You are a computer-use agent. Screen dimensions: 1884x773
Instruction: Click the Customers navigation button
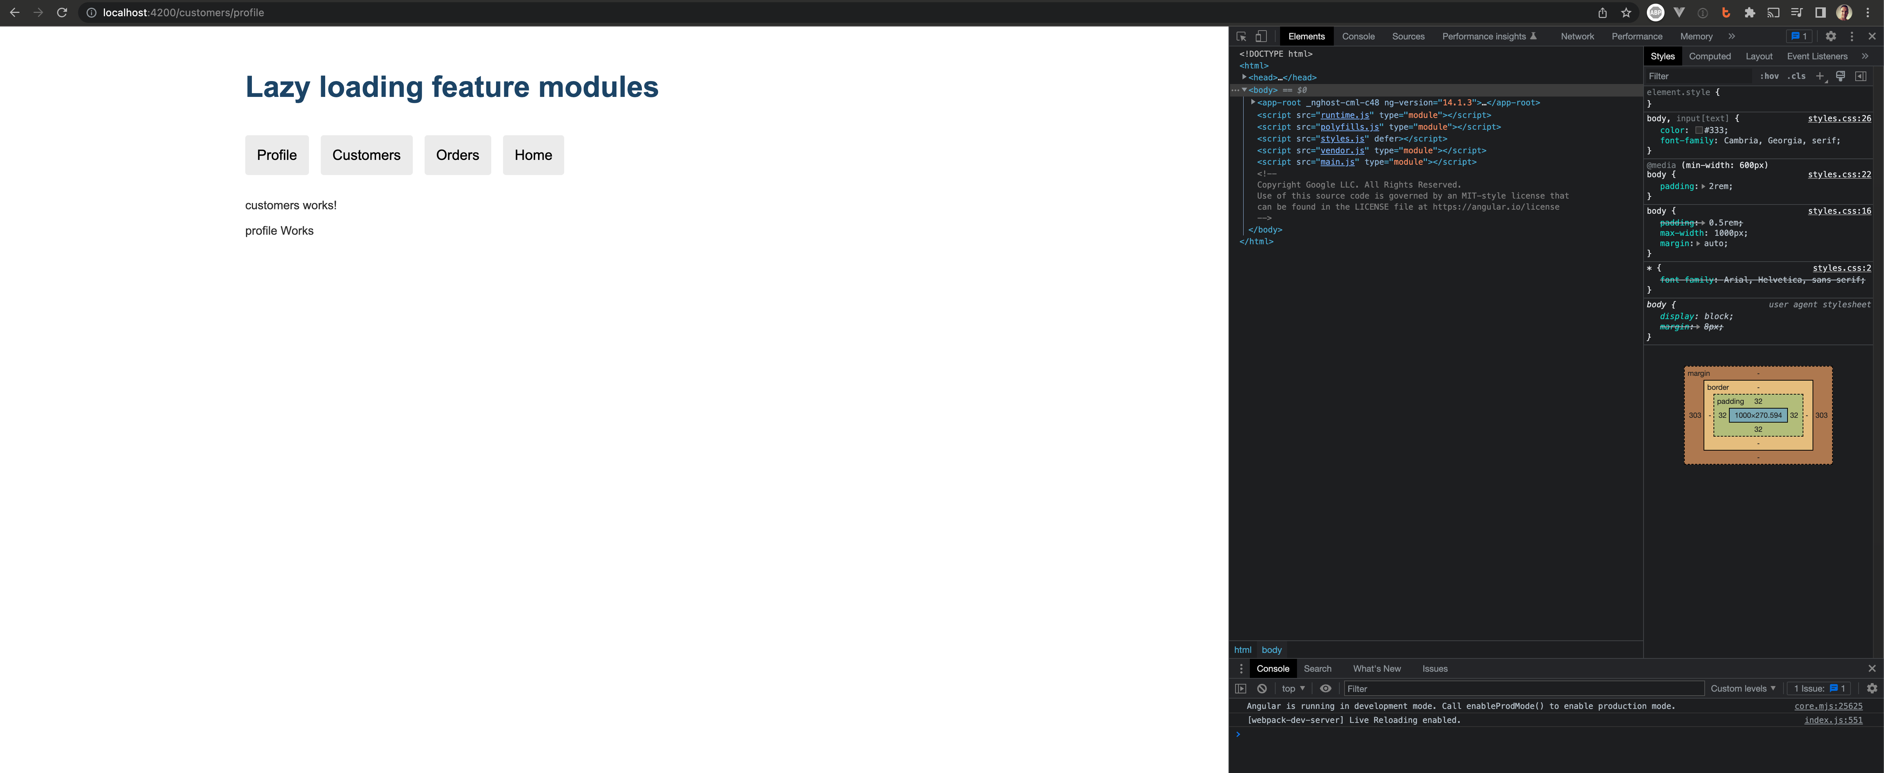click(x=366, y=154)
